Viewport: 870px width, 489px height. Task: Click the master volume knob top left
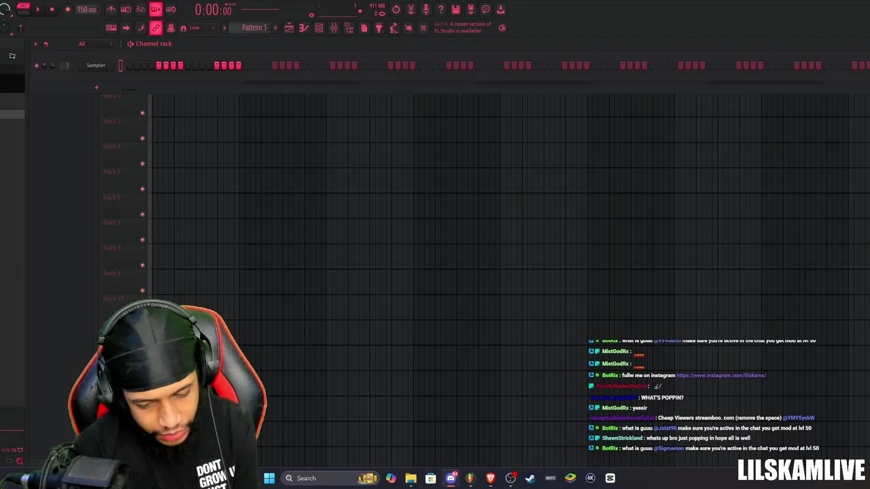point(4,9)
